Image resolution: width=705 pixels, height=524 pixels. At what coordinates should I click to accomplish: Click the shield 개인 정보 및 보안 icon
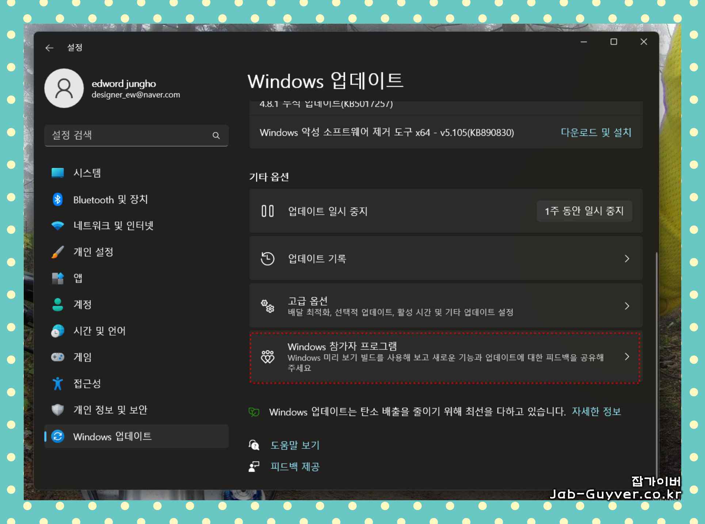58,410
